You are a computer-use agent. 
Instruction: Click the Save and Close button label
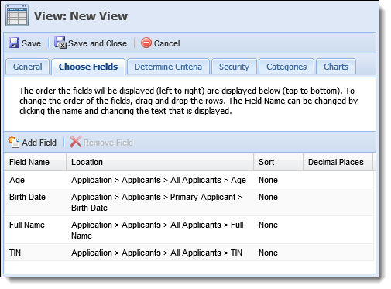[x=98, y=43]
